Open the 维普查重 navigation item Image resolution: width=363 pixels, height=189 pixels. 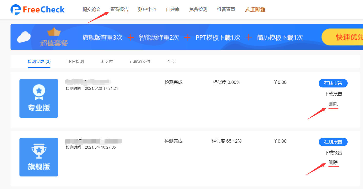click(x=226, y=10)
